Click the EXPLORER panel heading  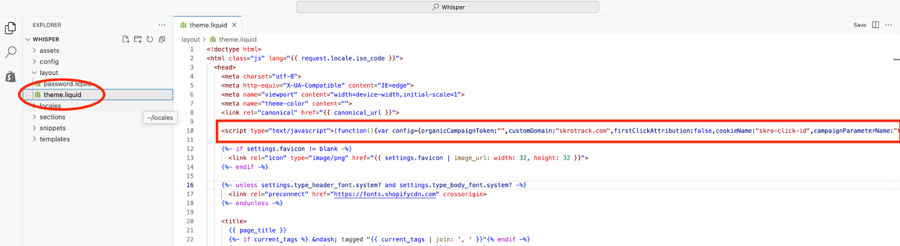47,25
